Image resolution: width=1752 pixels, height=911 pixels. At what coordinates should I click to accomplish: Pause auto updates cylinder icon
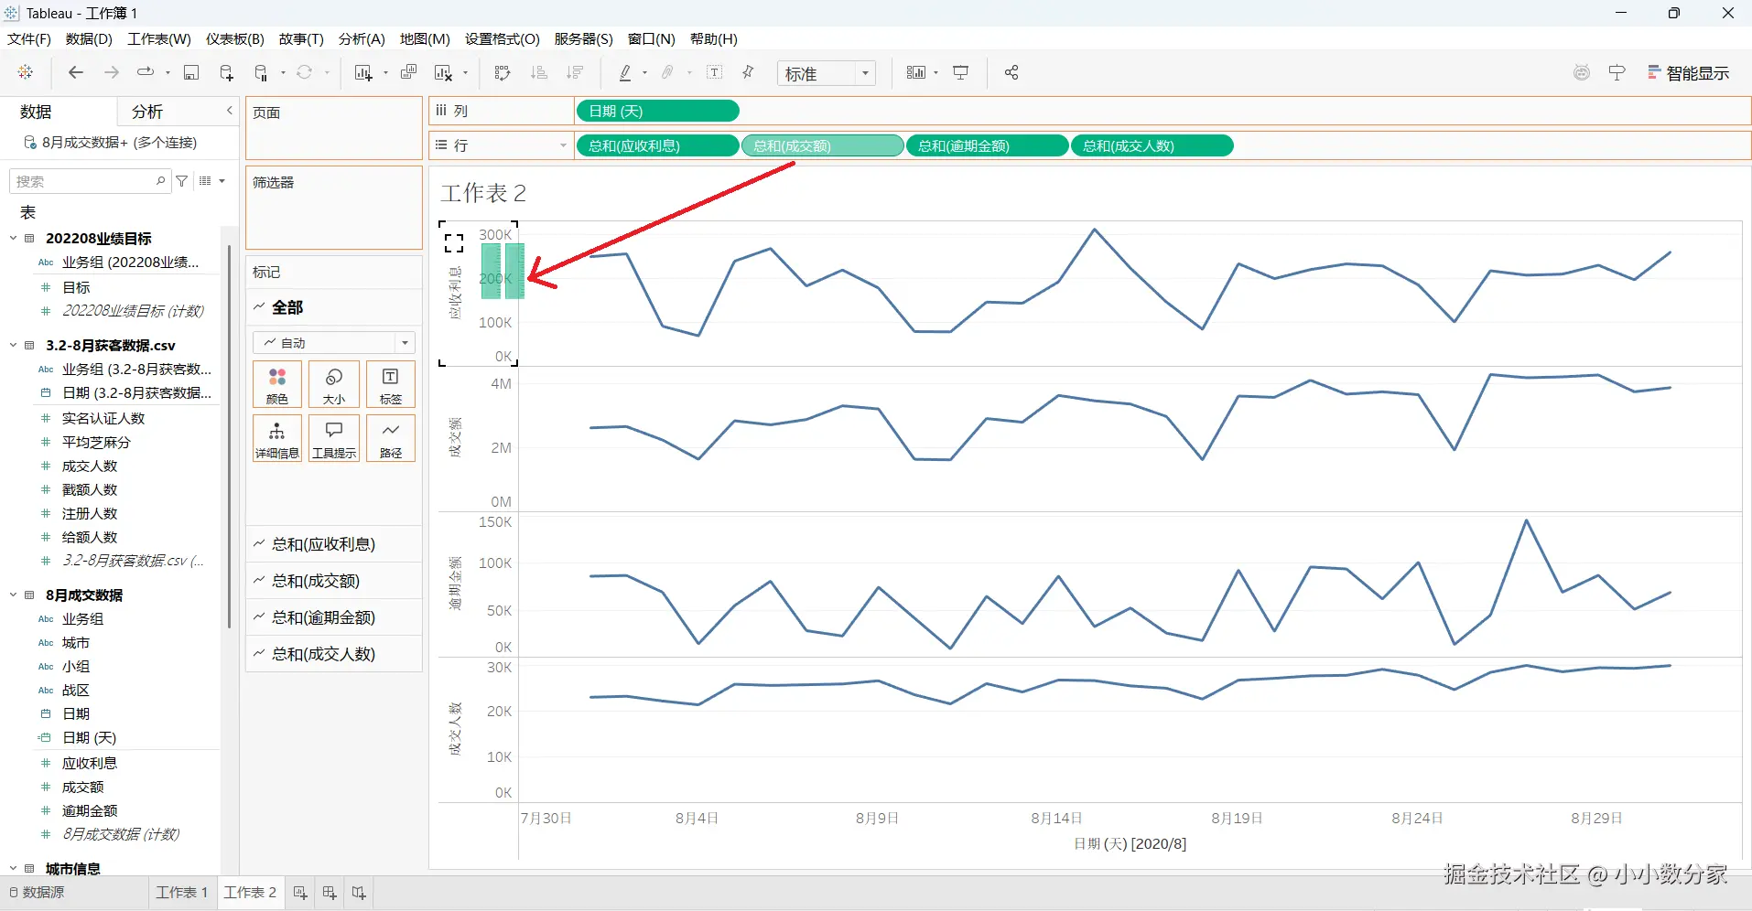(x=261, y=72)
